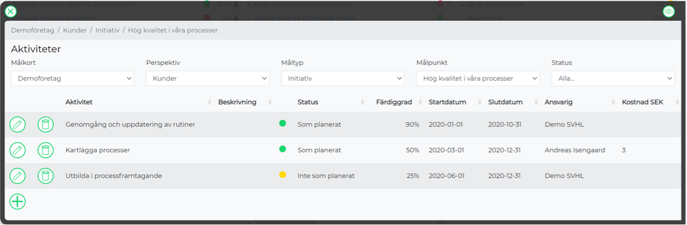687x225 pixels.
Task: Sort table by Färdiggrad column header
Action: (x=394, y=102)
